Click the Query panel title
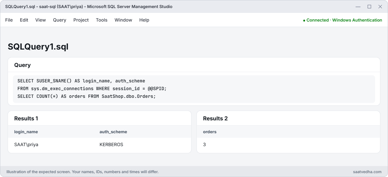Viewport: 388px width, 177px height. tap(22, 65)
